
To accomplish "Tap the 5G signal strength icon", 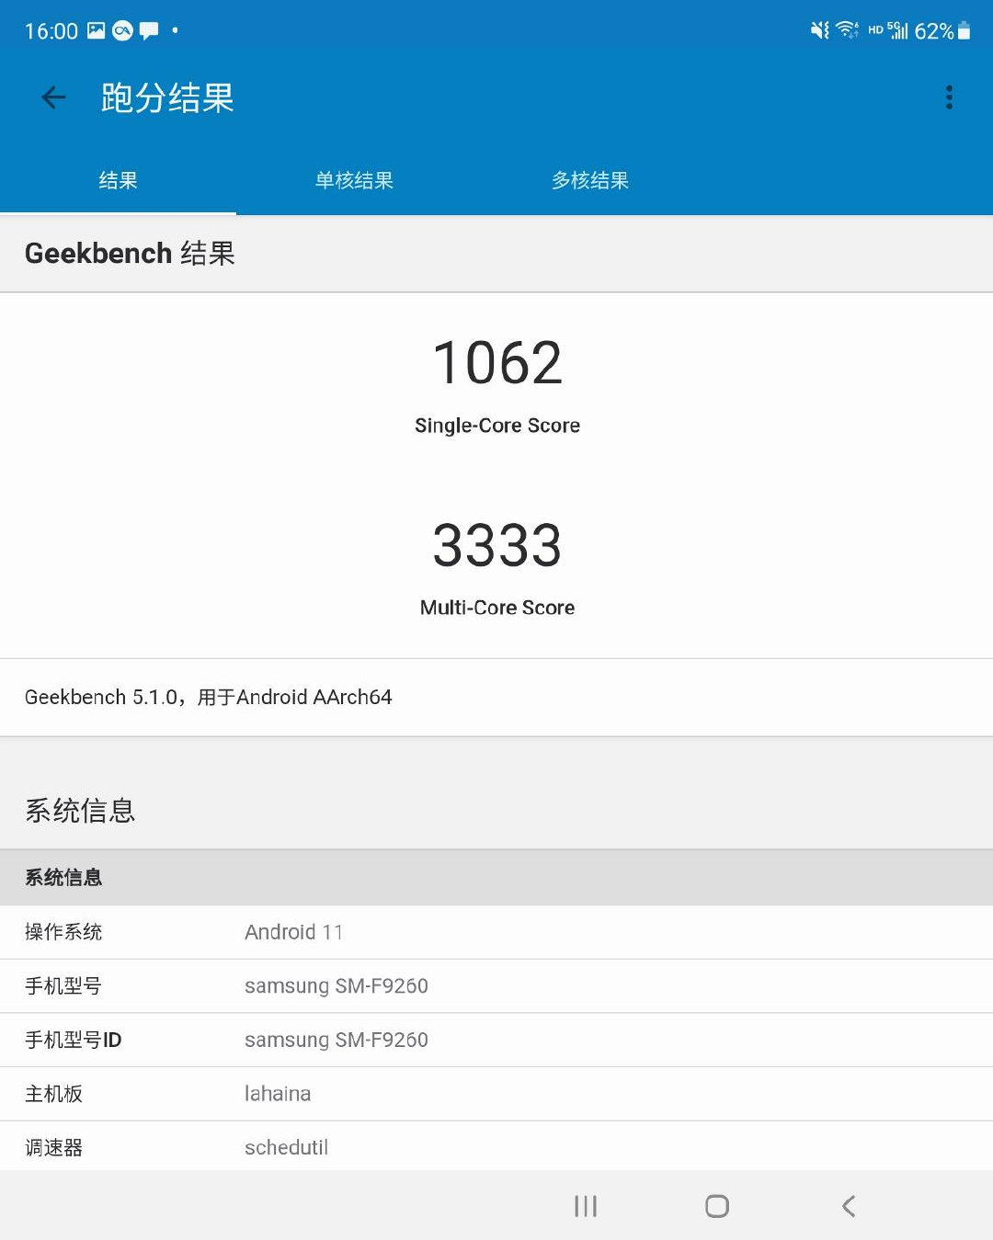I will [897, 30].
